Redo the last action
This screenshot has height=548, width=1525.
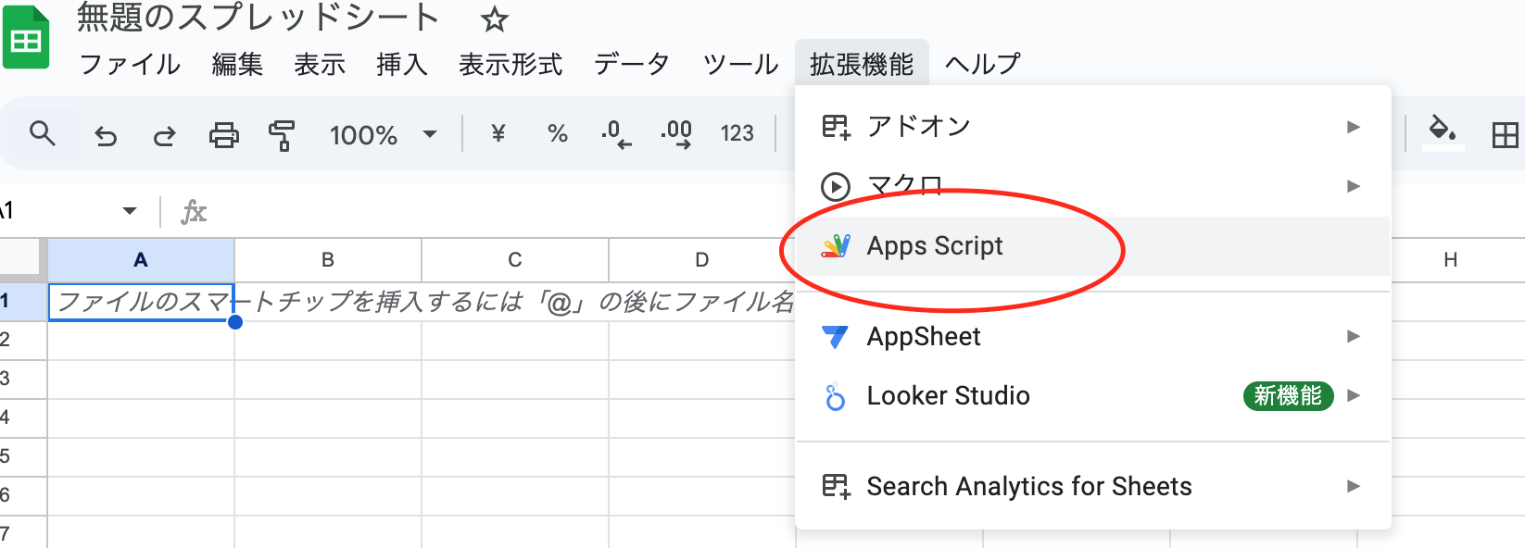(x=164, y=136)
